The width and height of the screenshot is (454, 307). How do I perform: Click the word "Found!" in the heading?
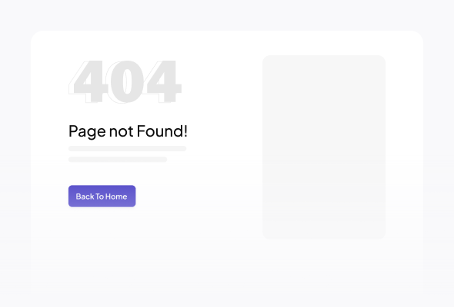[x=162, y=130]
